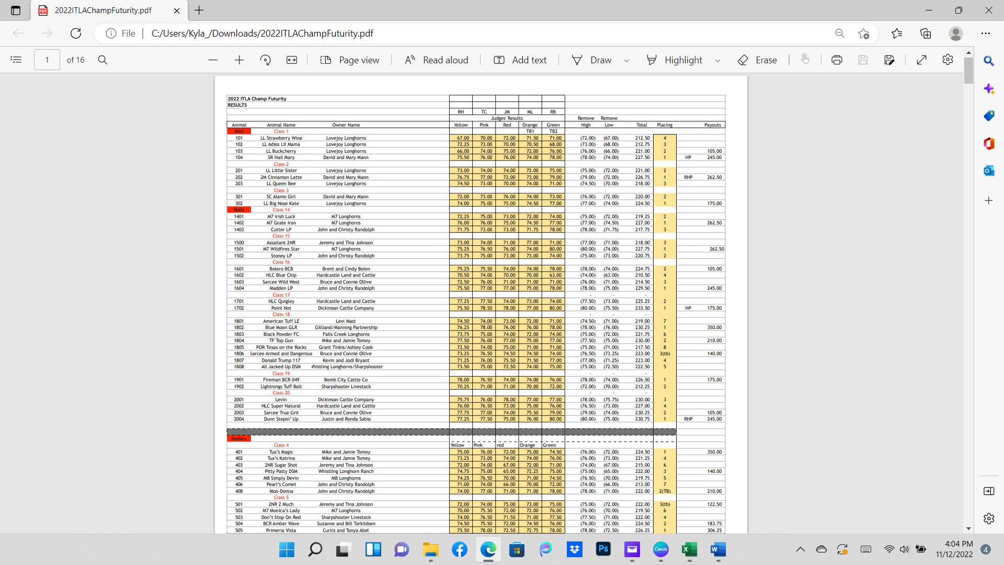Print the PDF document
The height and width of the screenshot is (565, 1004).
tap(837, 60)
